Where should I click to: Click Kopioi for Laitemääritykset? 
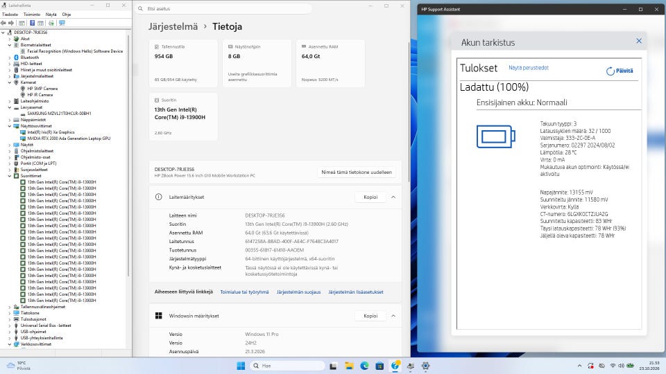370,197
